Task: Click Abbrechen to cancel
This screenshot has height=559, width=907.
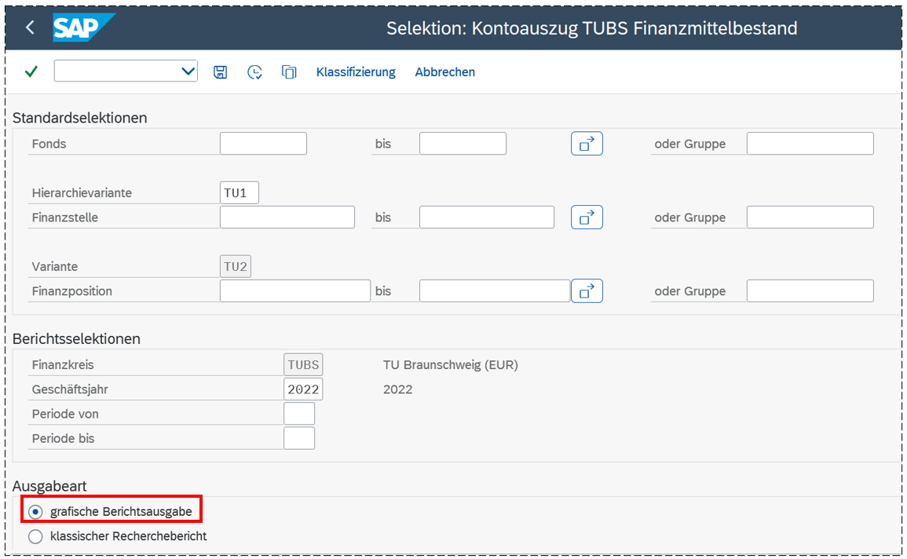Action: point(444,72)
